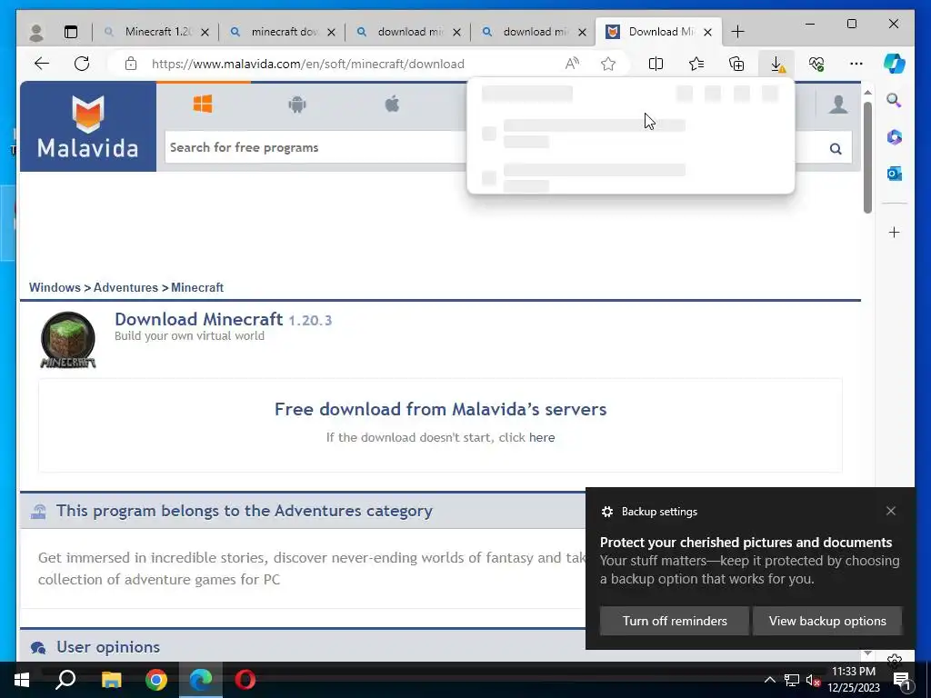This screenshot has width=931, height=698.
Task: Open the Favorites list icon
Action: (696, 64)
